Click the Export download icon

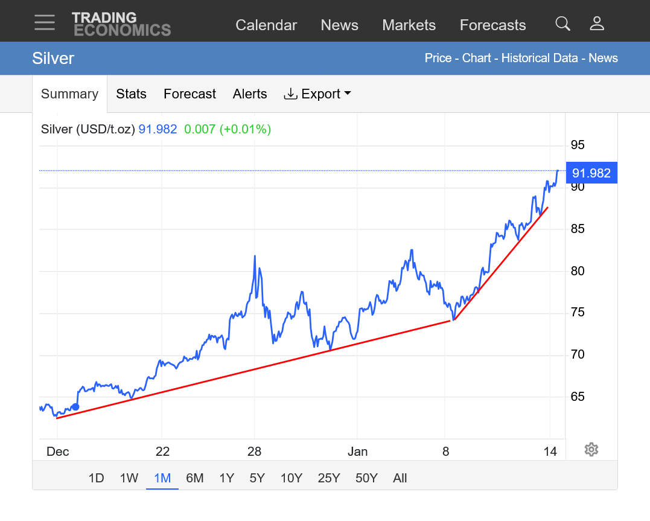(x=291, y=94)
